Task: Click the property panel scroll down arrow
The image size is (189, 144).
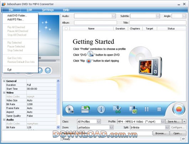Action: click(x=58, y=127)
